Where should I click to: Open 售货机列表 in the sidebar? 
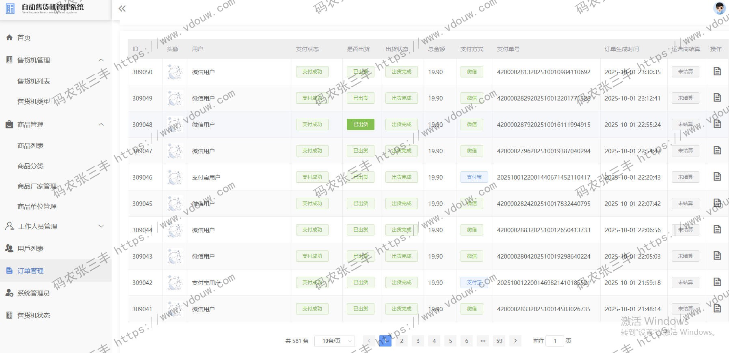coord(34,81)
